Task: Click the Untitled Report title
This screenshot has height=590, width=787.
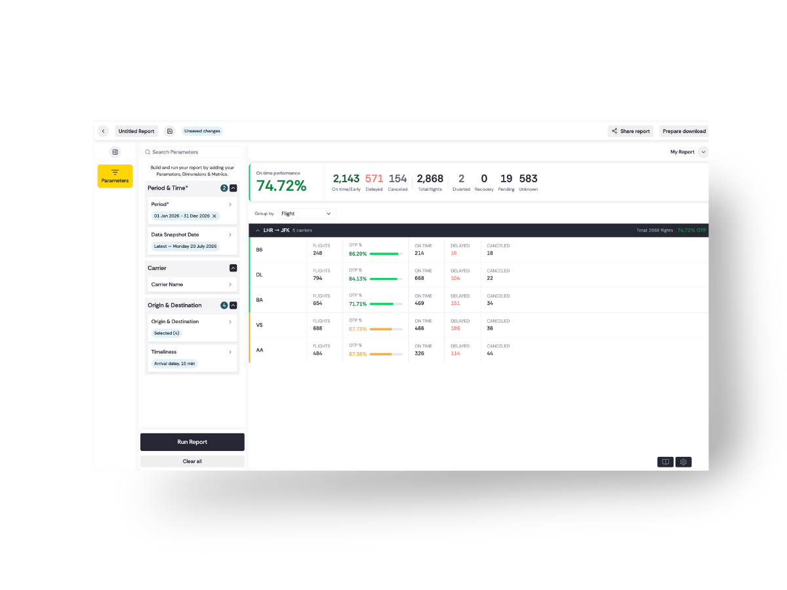Action: point(136,131)
